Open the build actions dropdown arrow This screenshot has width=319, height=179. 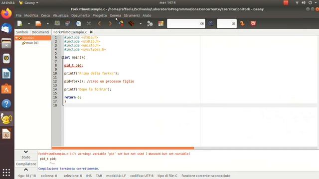[x=141, y=23]
